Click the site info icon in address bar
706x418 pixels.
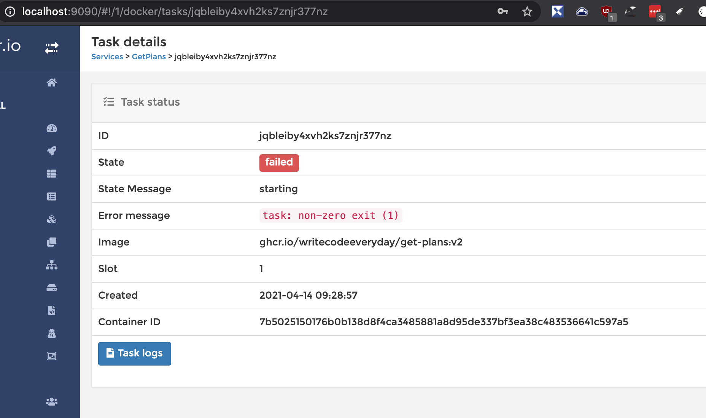point(10,11)
